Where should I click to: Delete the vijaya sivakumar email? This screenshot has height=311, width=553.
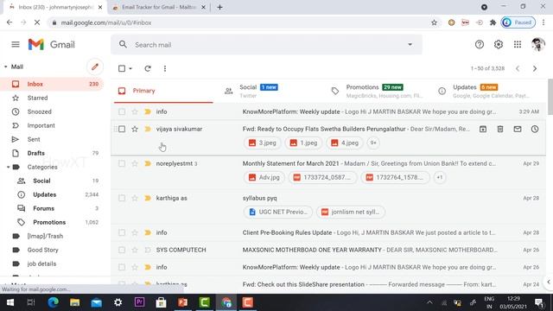click(500, 129)
